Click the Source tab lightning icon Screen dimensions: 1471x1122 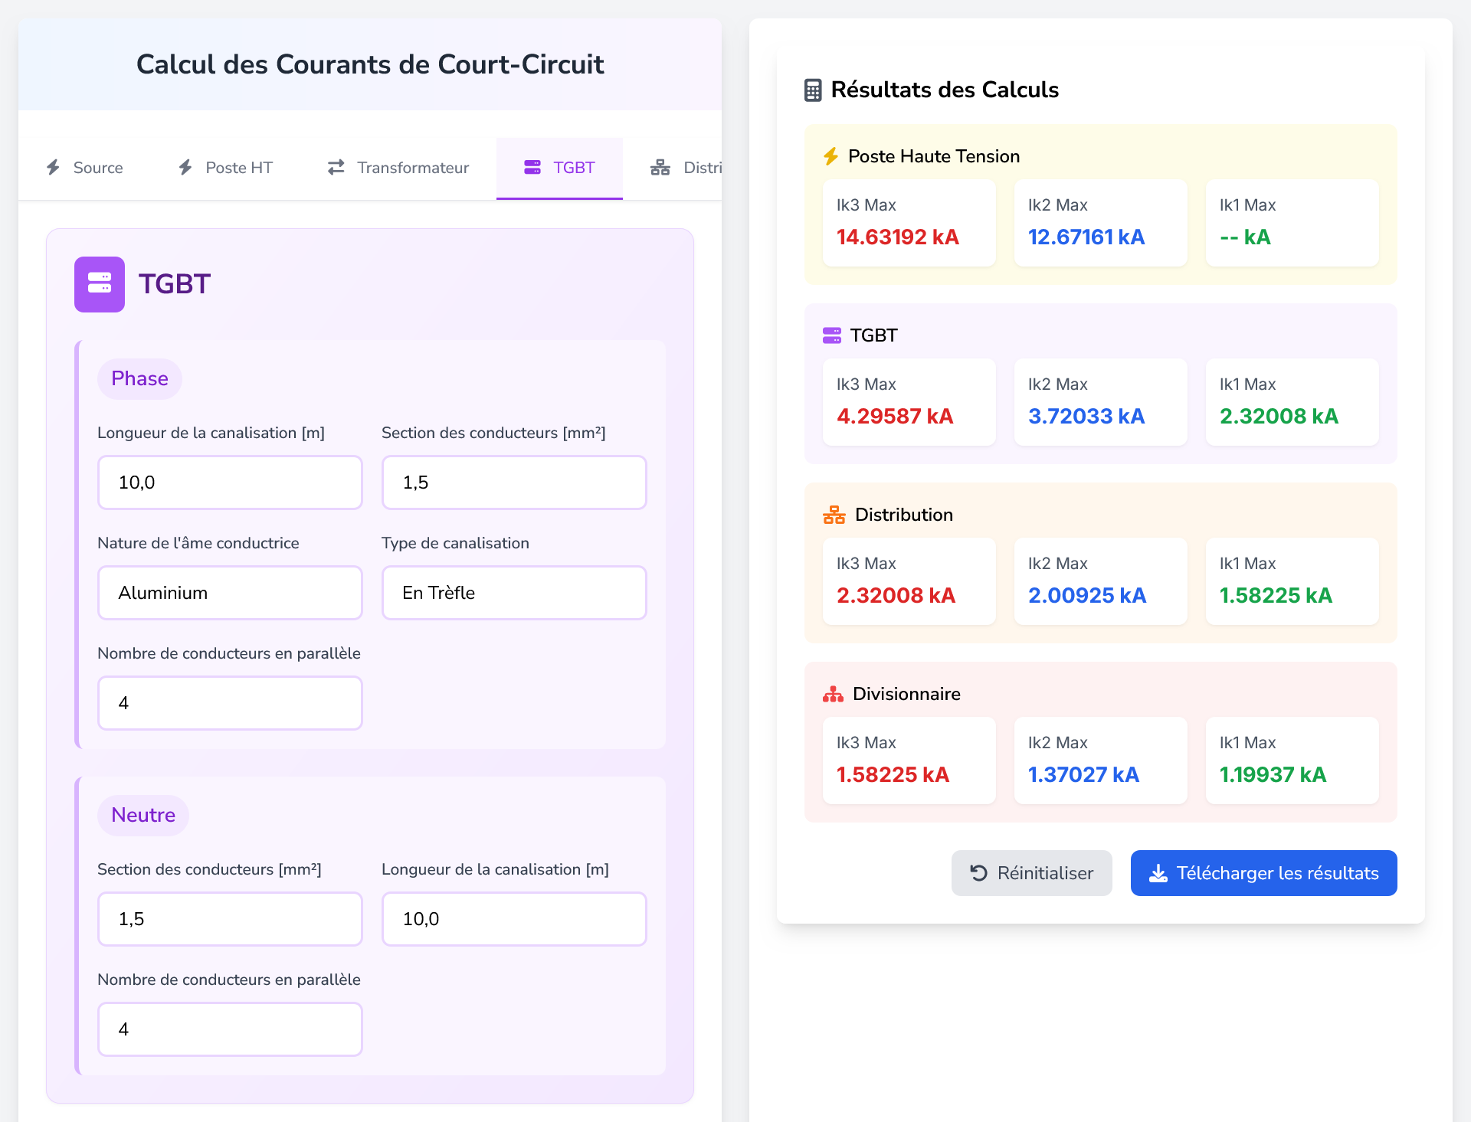point(53,168)
